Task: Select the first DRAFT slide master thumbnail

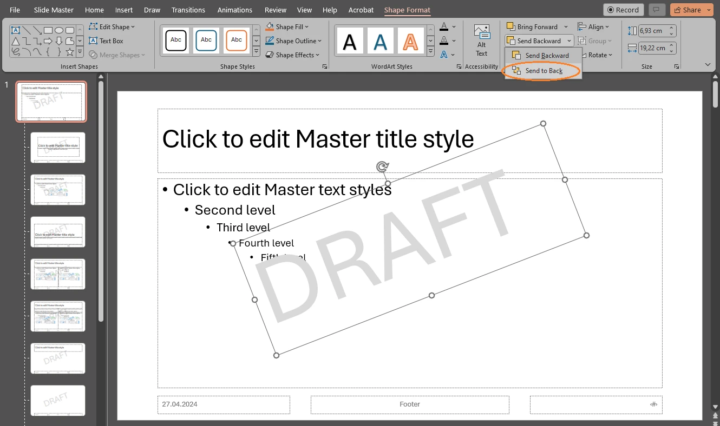Action: (51, 101)
